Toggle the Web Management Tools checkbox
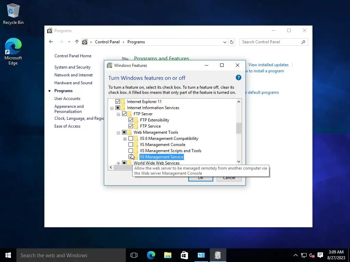Viewport: 350px width, 262px height. tap(124, 132)
